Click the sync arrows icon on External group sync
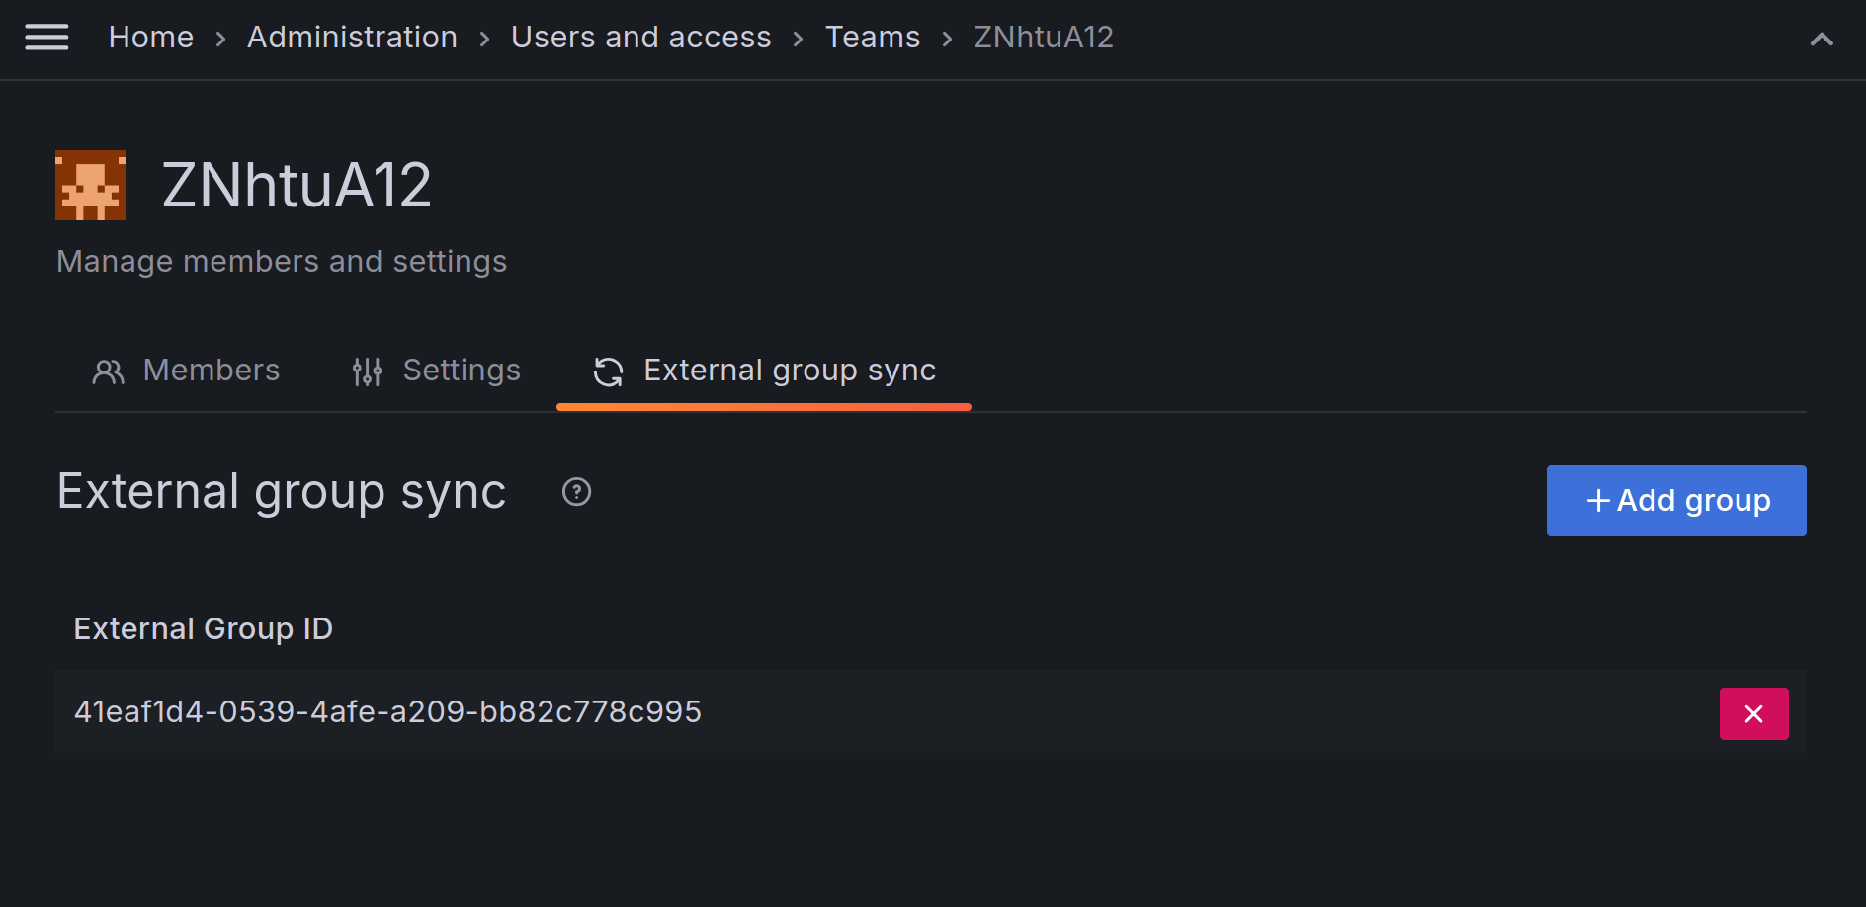 (x=609, y=371)
